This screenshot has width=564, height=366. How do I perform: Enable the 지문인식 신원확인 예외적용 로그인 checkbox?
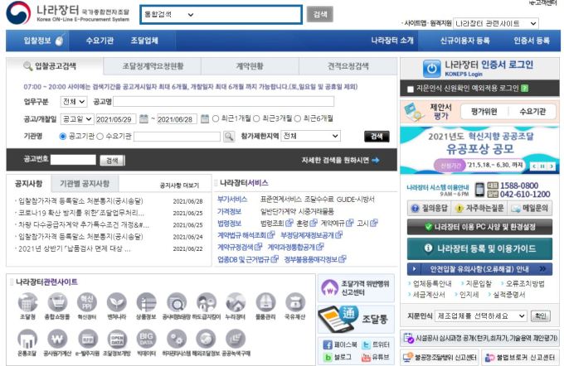411,88
